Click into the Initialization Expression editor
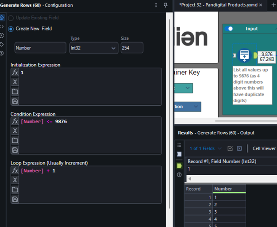Image resolution: width=277 pixels, height=227 pixels. click(x=90, y=87)
